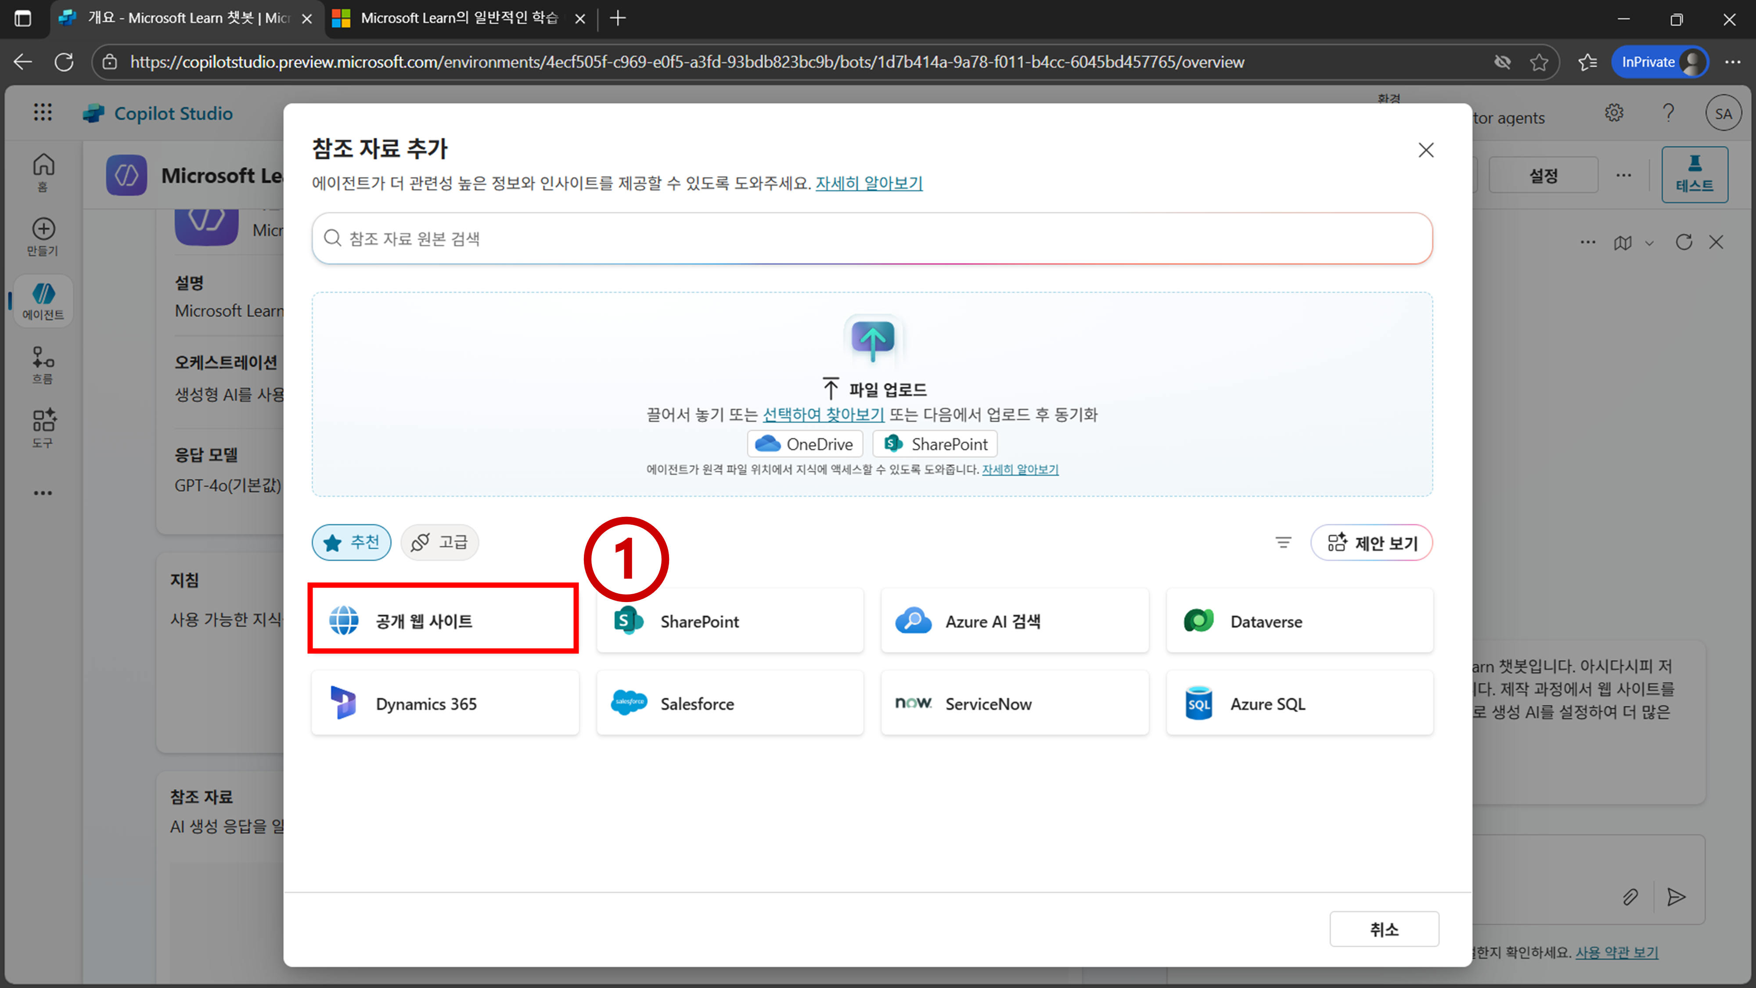The height and width of the screenshot is (988, 1756).
Task: Choose SharePoint knowledge source tile
Action: tap(729, 620)
